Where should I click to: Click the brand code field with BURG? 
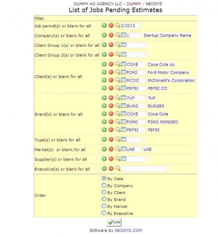tap(136, 106)
